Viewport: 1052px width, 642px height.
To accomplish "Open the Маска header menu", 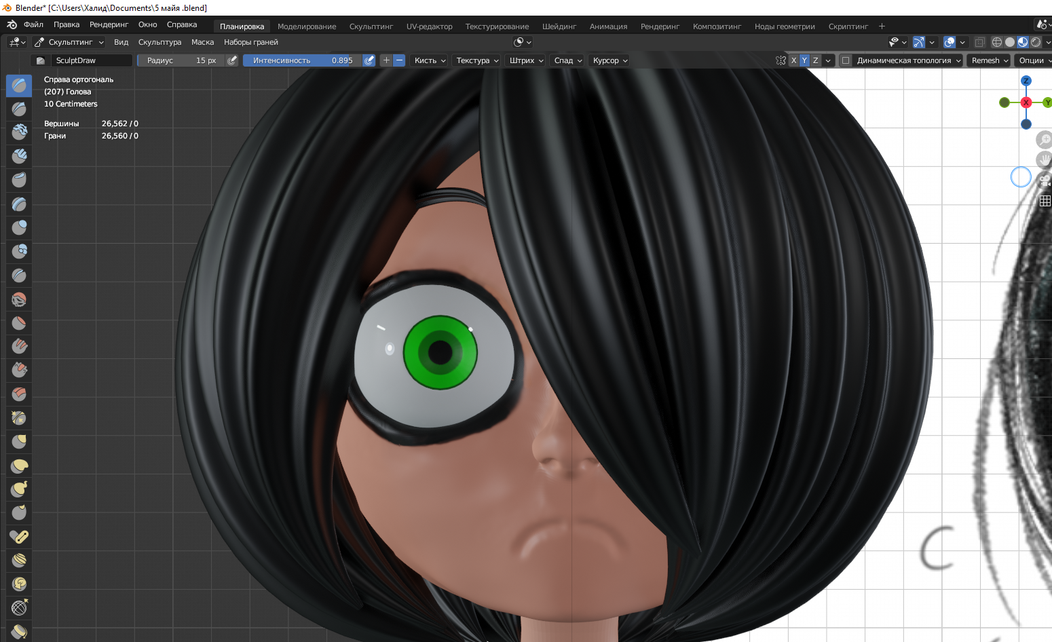I will pos(202,42).
